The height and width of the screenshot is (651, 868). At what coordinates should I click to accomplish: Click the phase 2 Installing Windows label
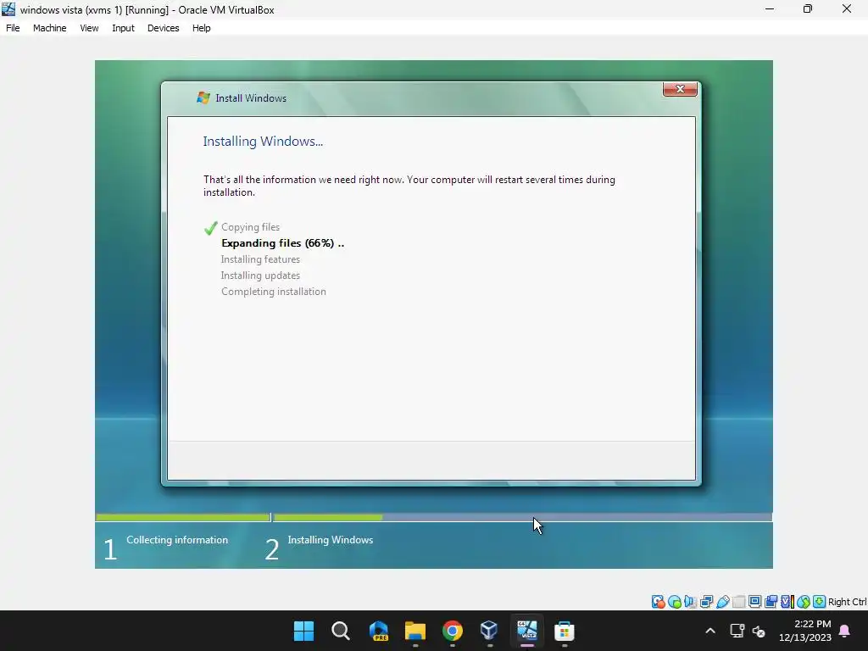click(x=331, y=540)
